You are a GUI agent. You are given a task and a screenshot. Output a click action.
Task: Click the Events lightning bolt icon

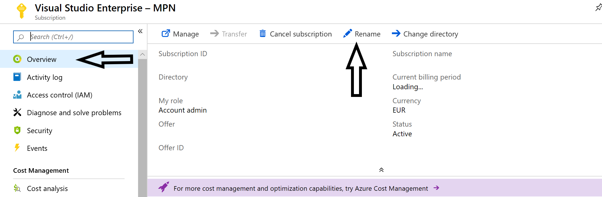17,148
